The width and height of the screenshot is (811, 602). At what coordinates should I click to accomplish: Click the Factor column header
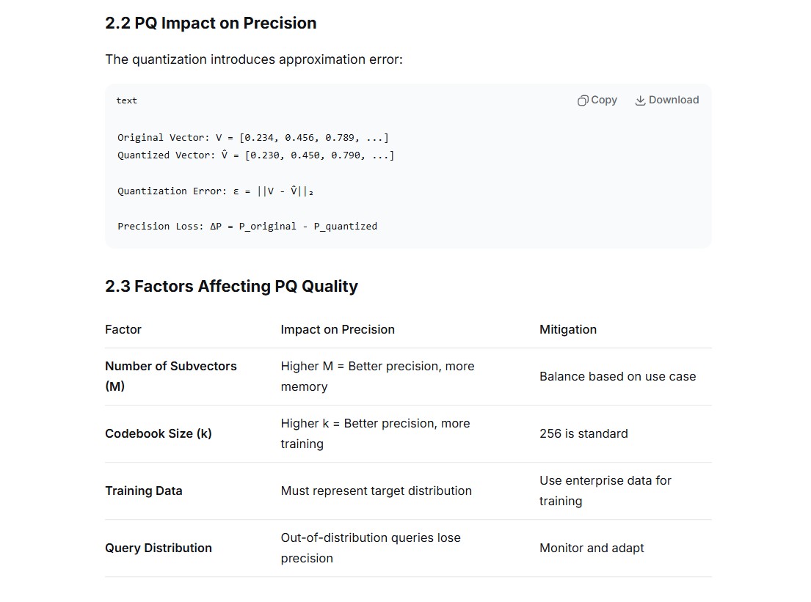[x=123, y=330]
